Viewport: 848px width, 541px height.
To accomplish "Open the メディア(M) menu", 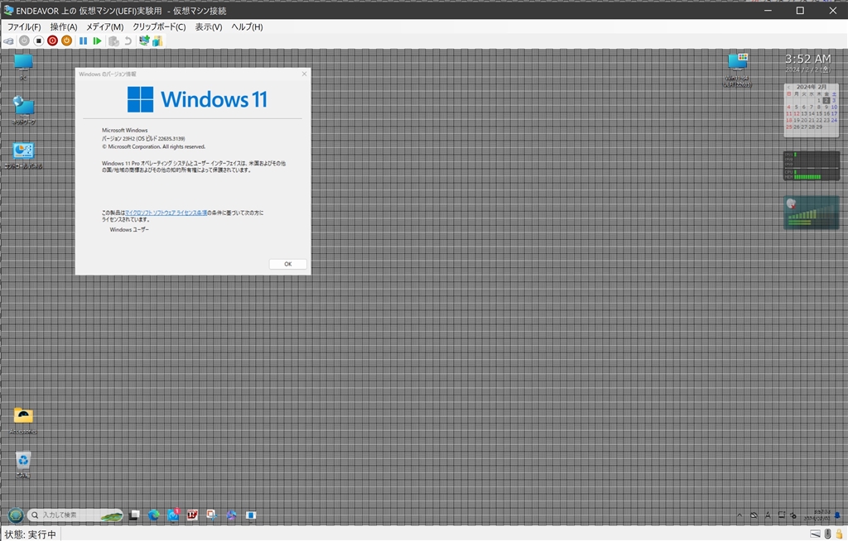I will click(105, 26).
